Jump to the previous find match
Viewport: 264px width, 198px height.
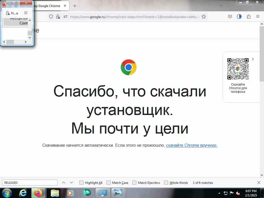pos(64,183)
